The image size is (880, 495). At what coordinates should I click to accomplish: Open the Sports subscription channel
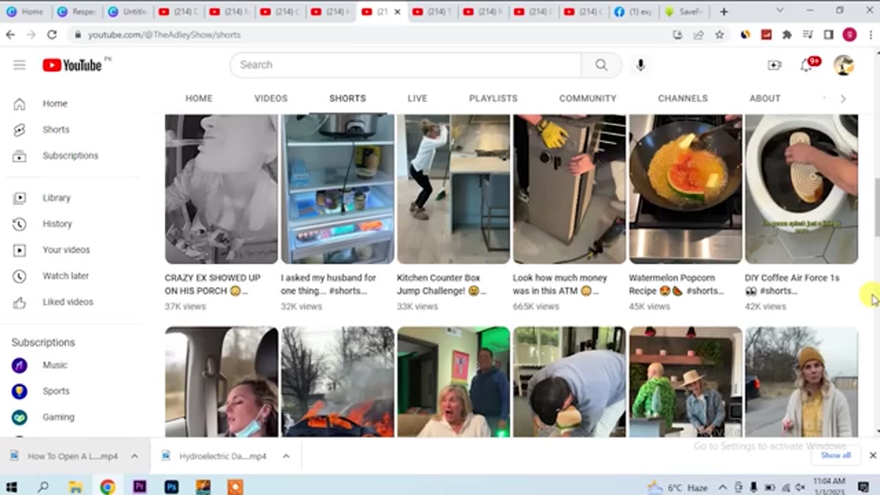click(56, 391)
